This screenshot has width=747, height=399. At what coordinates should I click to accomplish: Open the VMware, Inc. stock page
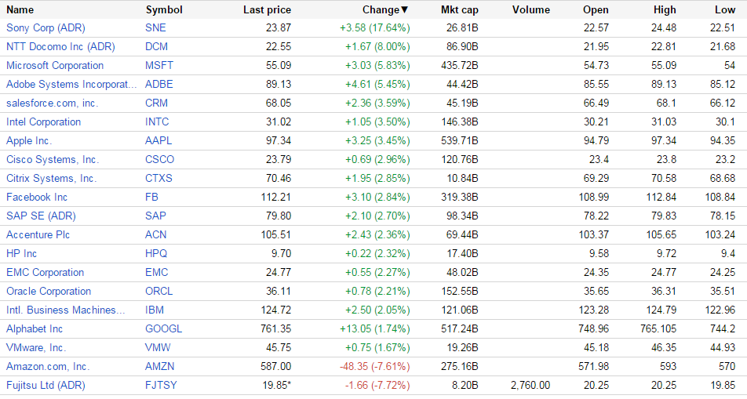click(x=36, y=347)
